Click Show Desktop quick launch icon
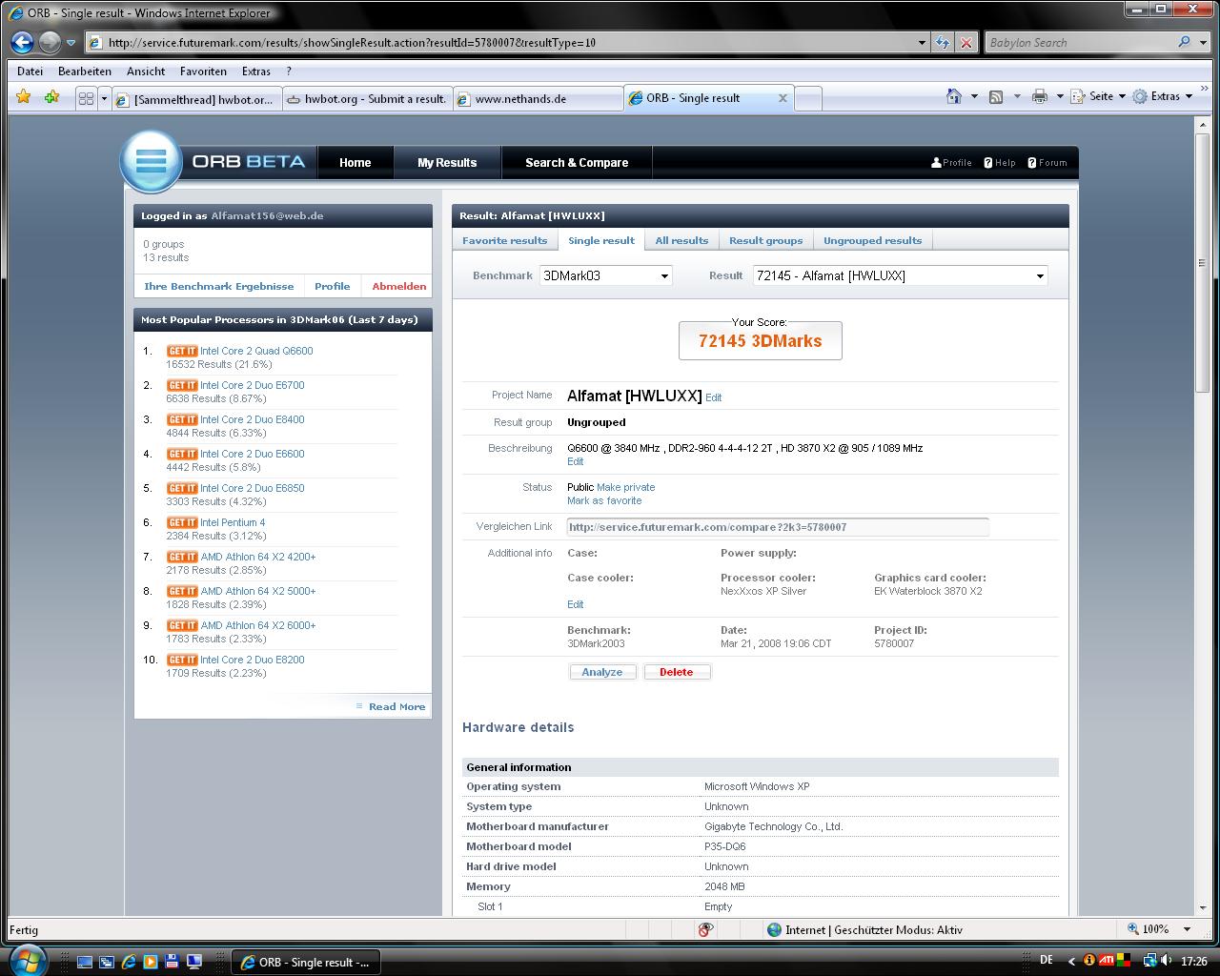The width and height of the screenshot is (1220, 976). [85, 962]
